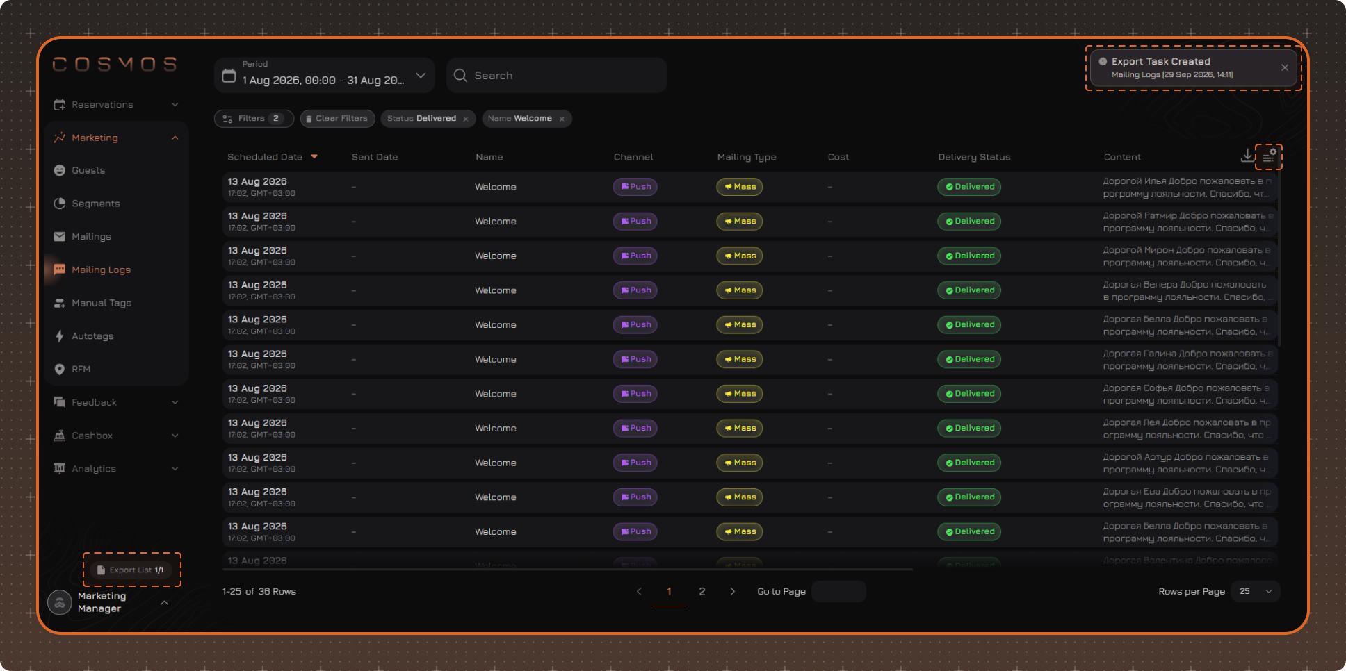Expand the Analytics menu

pos(116,469)
